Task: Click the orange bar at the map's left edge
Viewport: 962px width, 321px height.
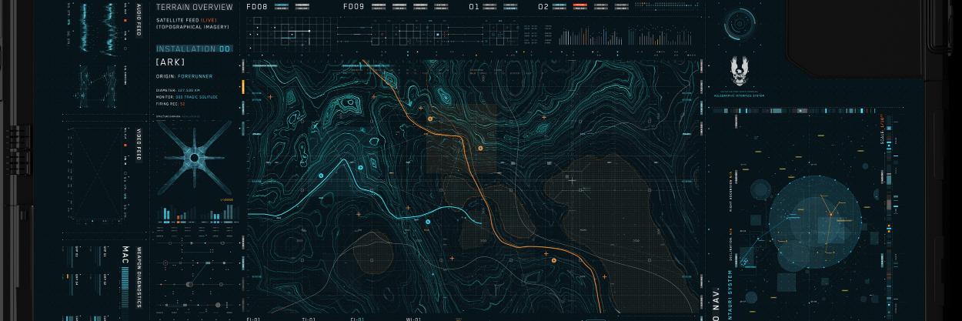Action: click(x=242, y=86)
